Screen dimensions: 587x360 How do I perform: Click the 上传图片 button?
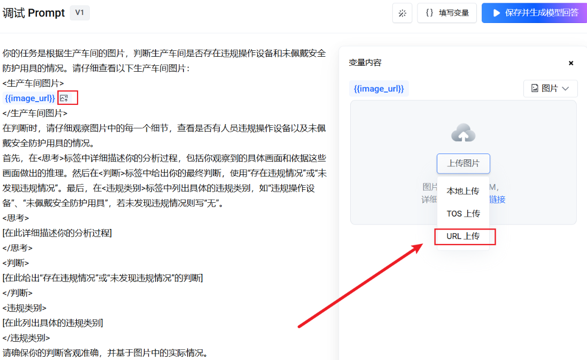click(464, 163)
